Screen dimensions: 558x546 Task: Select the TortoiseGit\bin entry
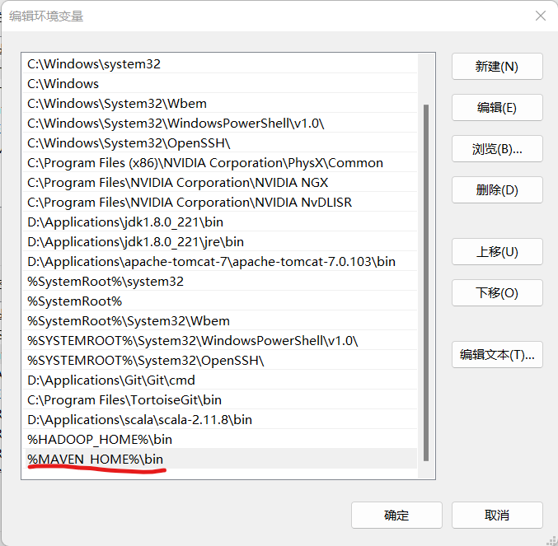(220, 400)
